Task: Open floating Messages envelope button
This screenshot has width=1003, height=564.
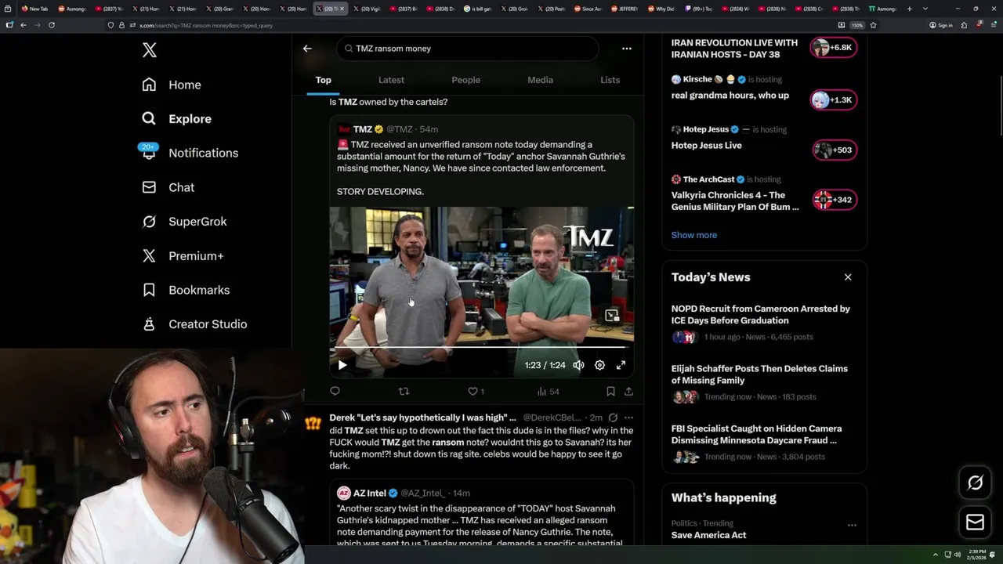Action: coord(975,522)
